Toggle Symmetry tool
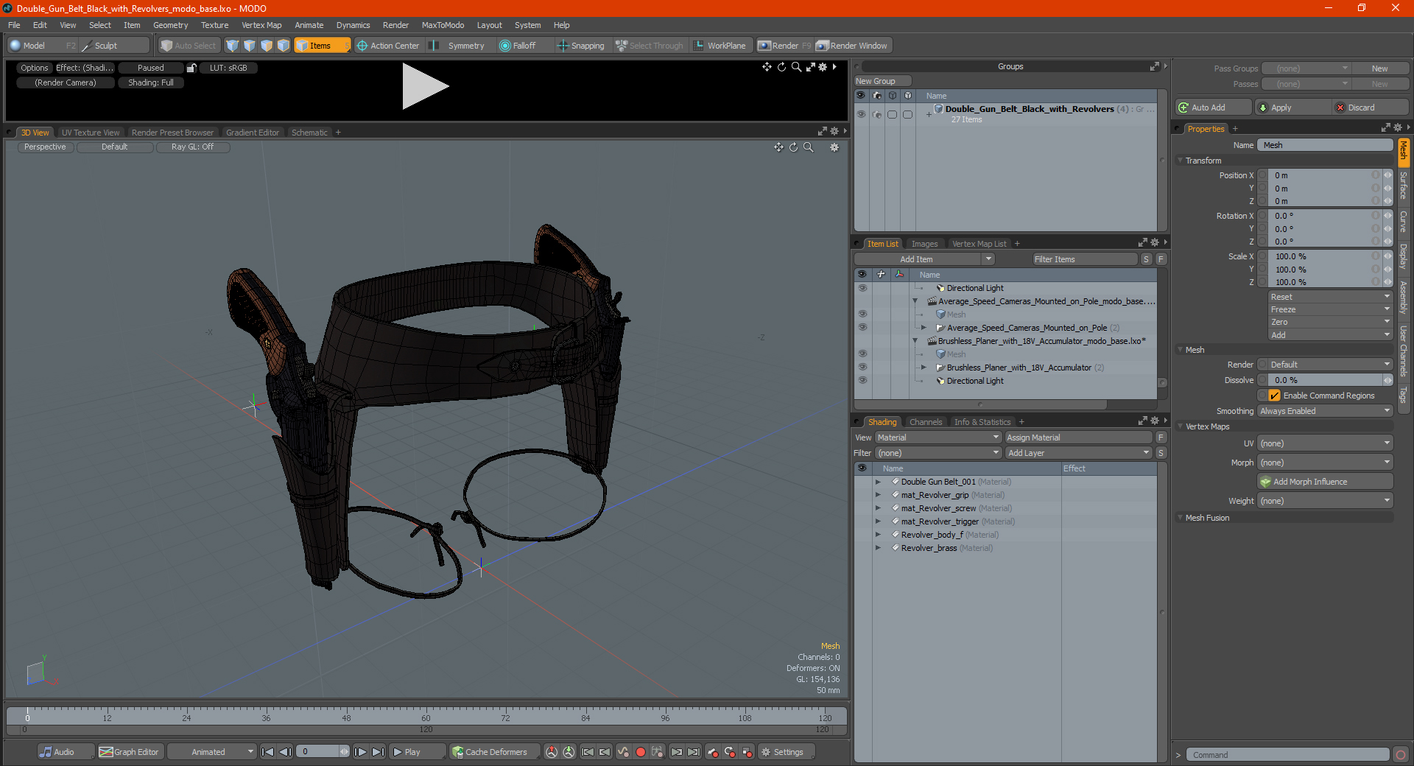The image size is (1414, 766). (458, 46)
